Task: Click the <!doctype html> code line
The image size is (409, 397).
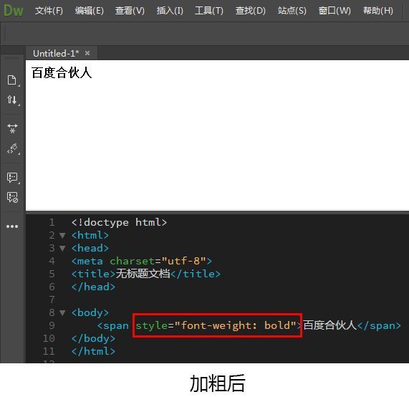Action: point(119,222)
